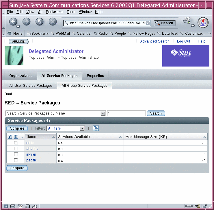
Task: Open the Bookmarks menu
Action: coord(55,12)
